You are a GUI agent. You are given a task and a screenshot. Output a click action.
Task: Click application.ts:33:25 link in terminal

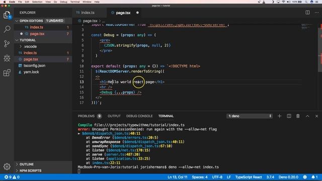coord(128,158)
